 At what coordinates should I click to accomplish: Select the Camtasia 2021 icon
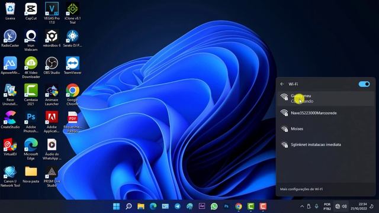(x=31, y=95)
